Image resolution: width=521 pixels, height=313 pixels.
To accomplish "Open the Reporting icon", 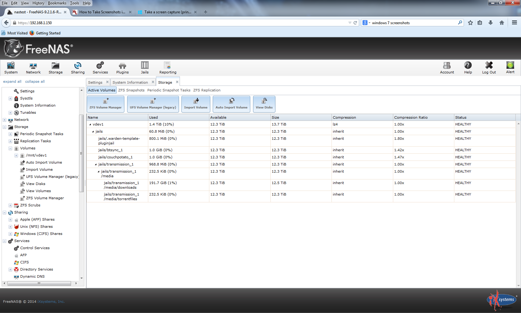I will tap(167, 68).
